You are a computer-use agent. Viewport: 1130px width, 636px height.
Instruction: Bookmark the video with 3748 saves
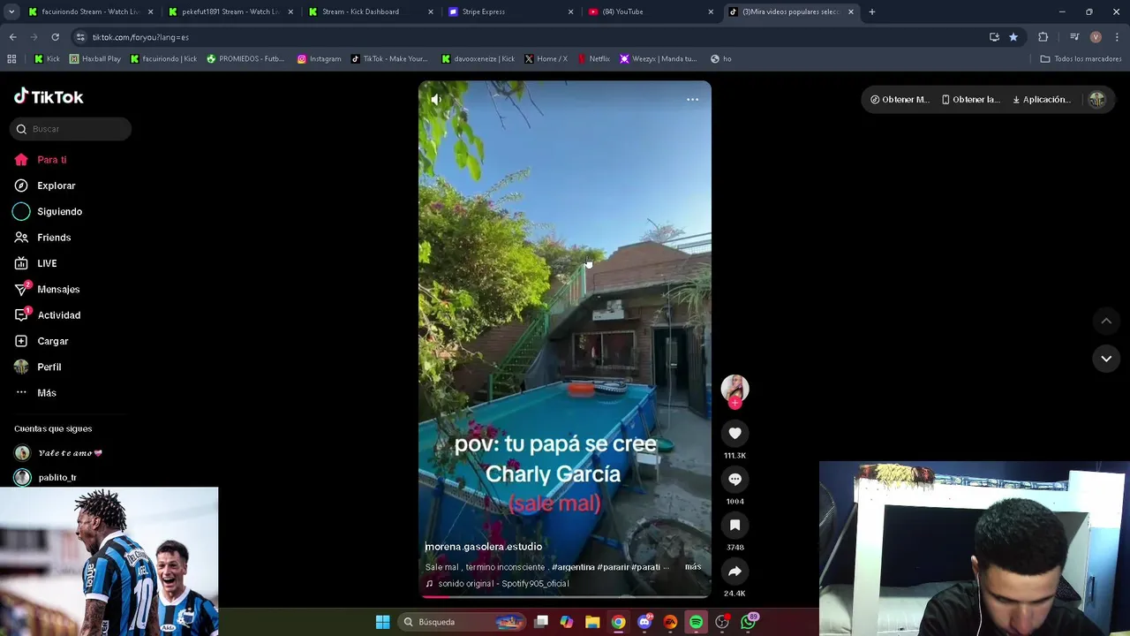point(734,525)
